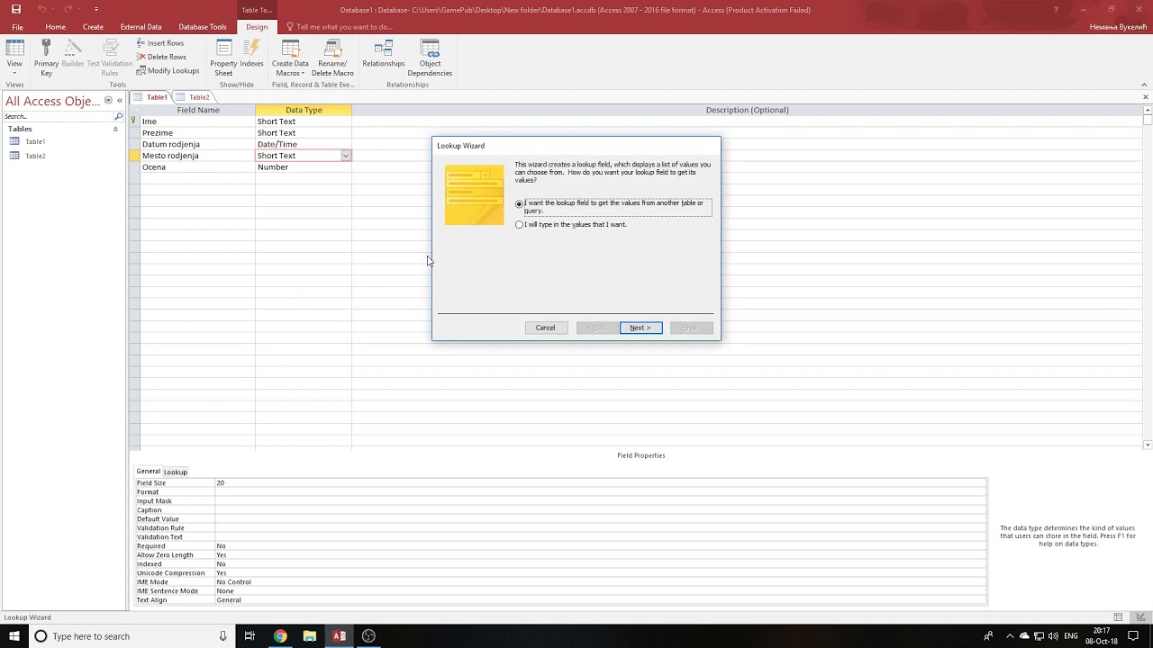Click the Data Type column header
The width and height of the screenshot is (1153, 648).
[x=304, y=110]
